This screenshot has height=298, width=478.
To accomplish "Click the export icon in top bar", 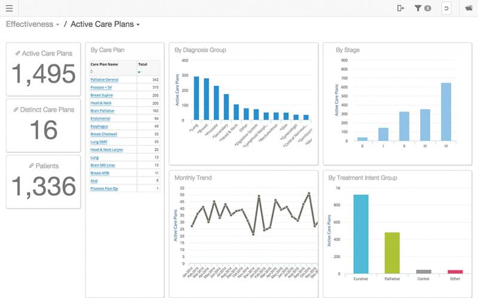I will point(400,8).
